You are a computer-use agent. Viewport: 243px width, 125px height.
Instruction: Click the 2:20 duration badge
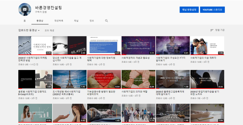point(83,53)
